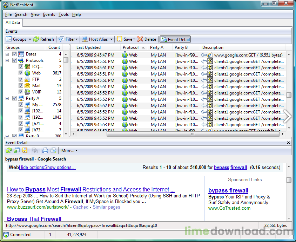The height and width of the screenshot is (242, 296).
Task: Uncheck the Web protocol checkbox
Action: pos(21,73)
